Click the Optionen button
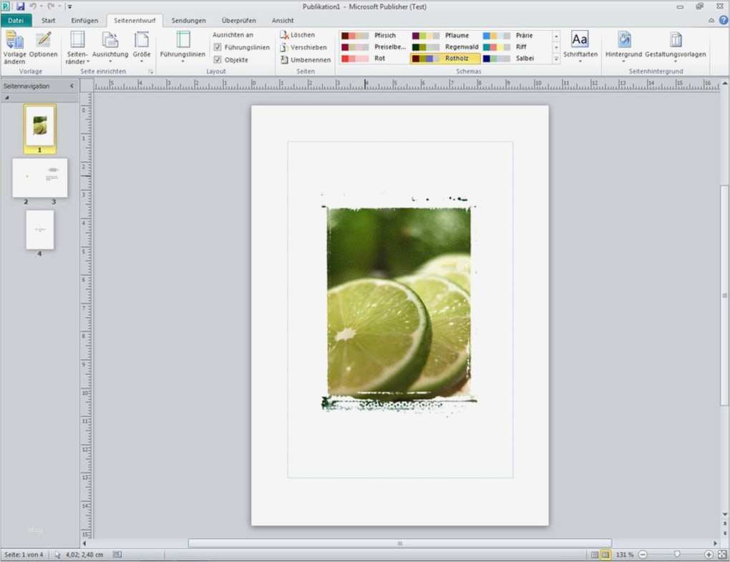This screenshot has width=730, height=562. click(42, 44)
